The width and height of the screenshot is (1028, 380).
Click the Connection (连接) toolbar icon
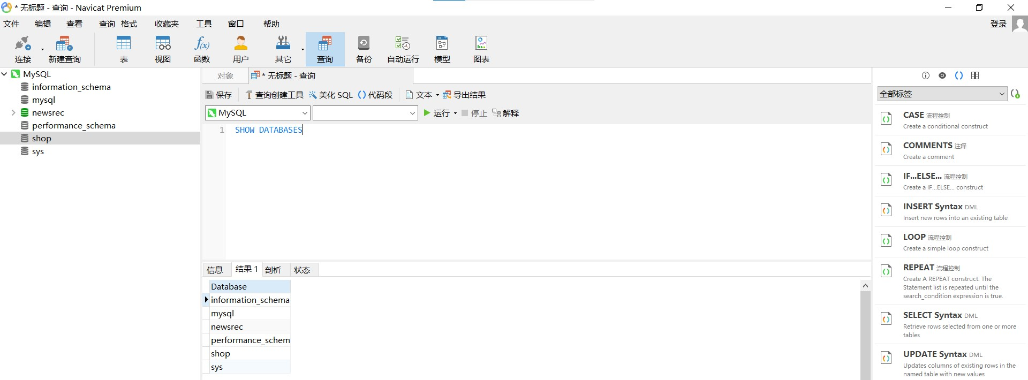coord(23,49)
